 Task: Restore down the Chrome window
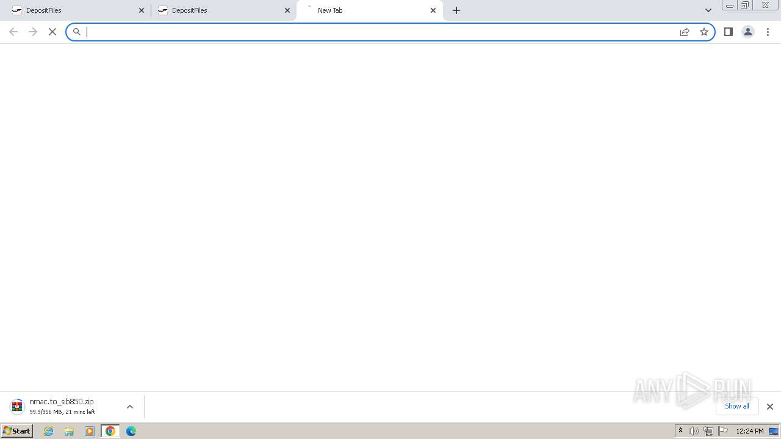click(744, 5)
